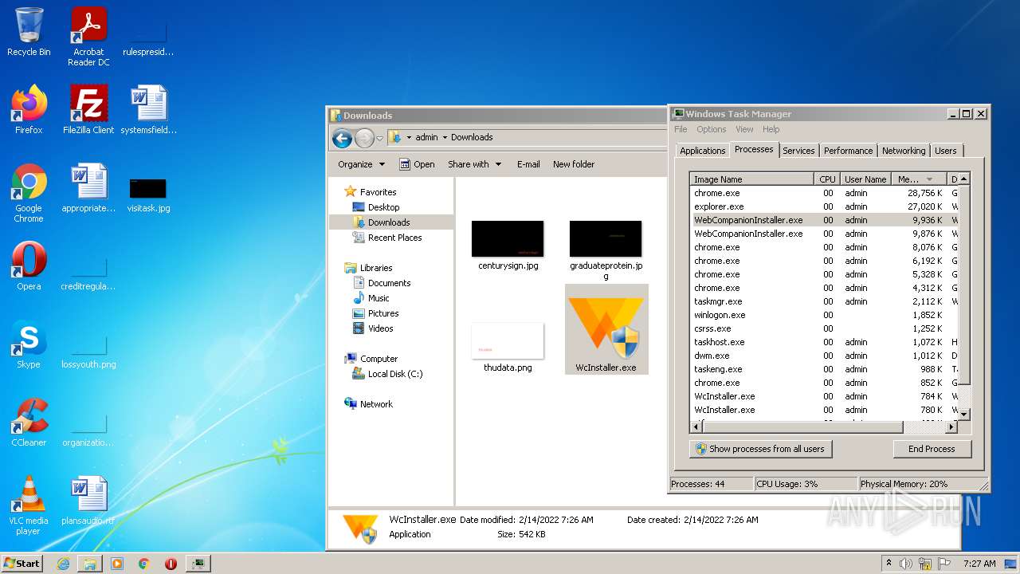Click the volume icon in system tray

tap(905, 564)
